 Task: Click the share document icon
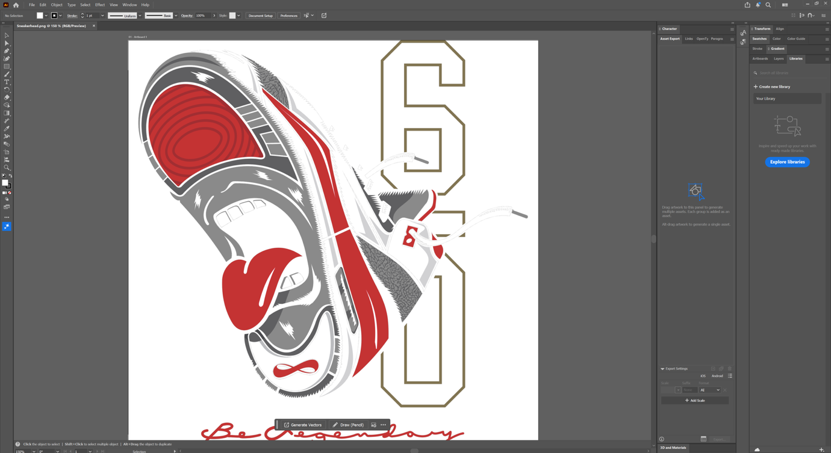coord(747,5)
